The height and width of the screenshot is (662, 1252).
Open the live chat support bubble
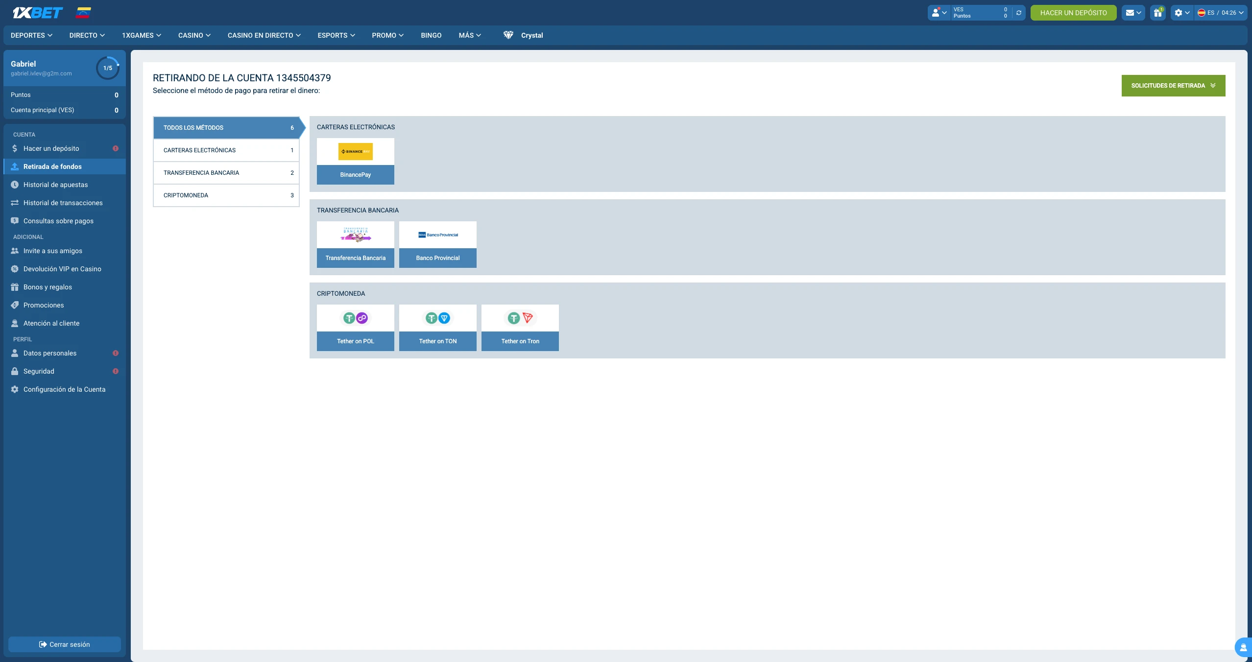pyautogui.click(x=1243, y=647)
